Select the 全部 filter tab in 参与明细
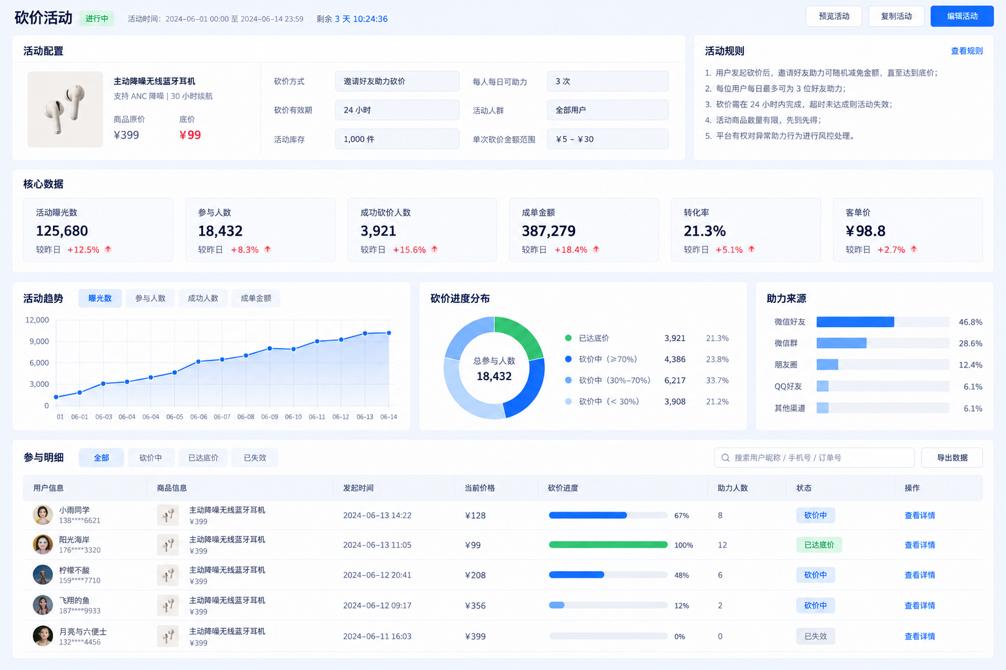The height and width of the screenshot is (670, 1006). (x=102, y=458)
